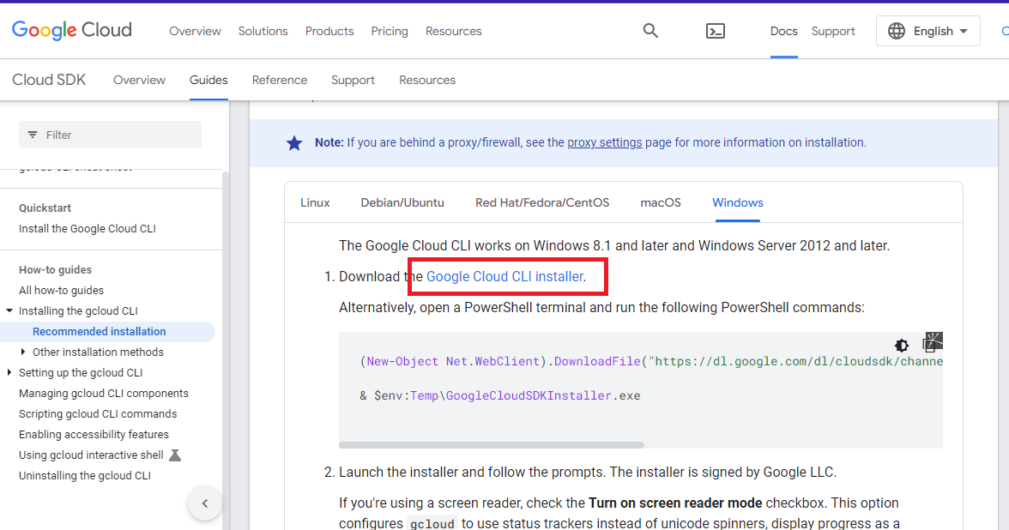Screen dimensions: 1009x530
Task: Click the filter icon in sidebar
Action: [33, 136]
